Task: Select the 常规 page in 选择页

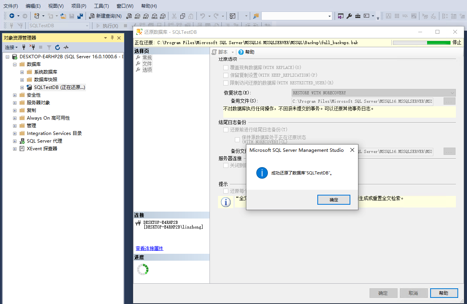Action: pos(147,58)
